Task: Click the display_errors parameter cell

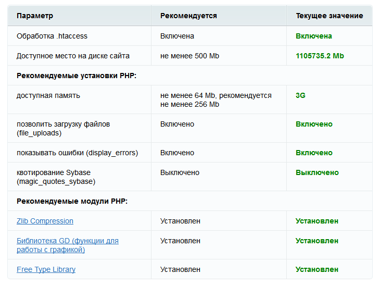Action: pyautogui.click(x=77, y=153)
